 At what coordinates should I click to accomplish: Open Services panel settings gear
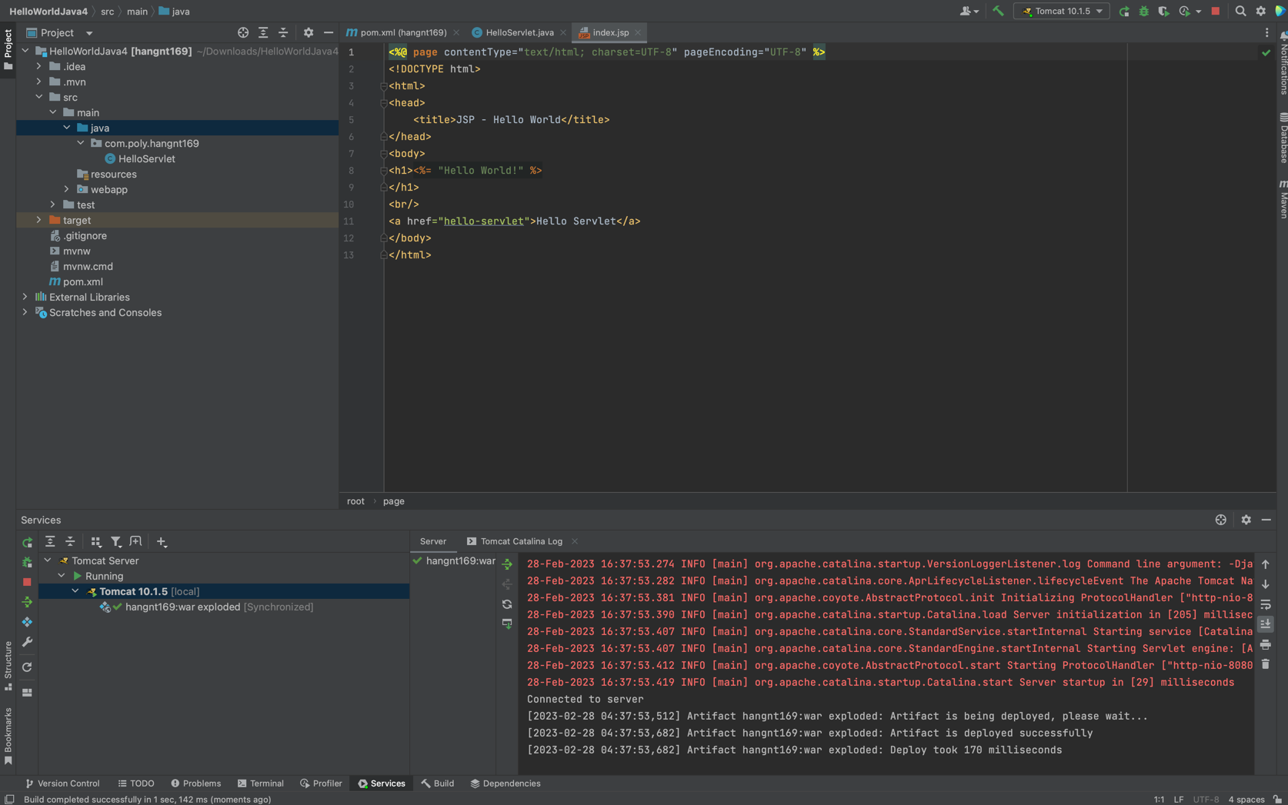tap(1246, 520)
